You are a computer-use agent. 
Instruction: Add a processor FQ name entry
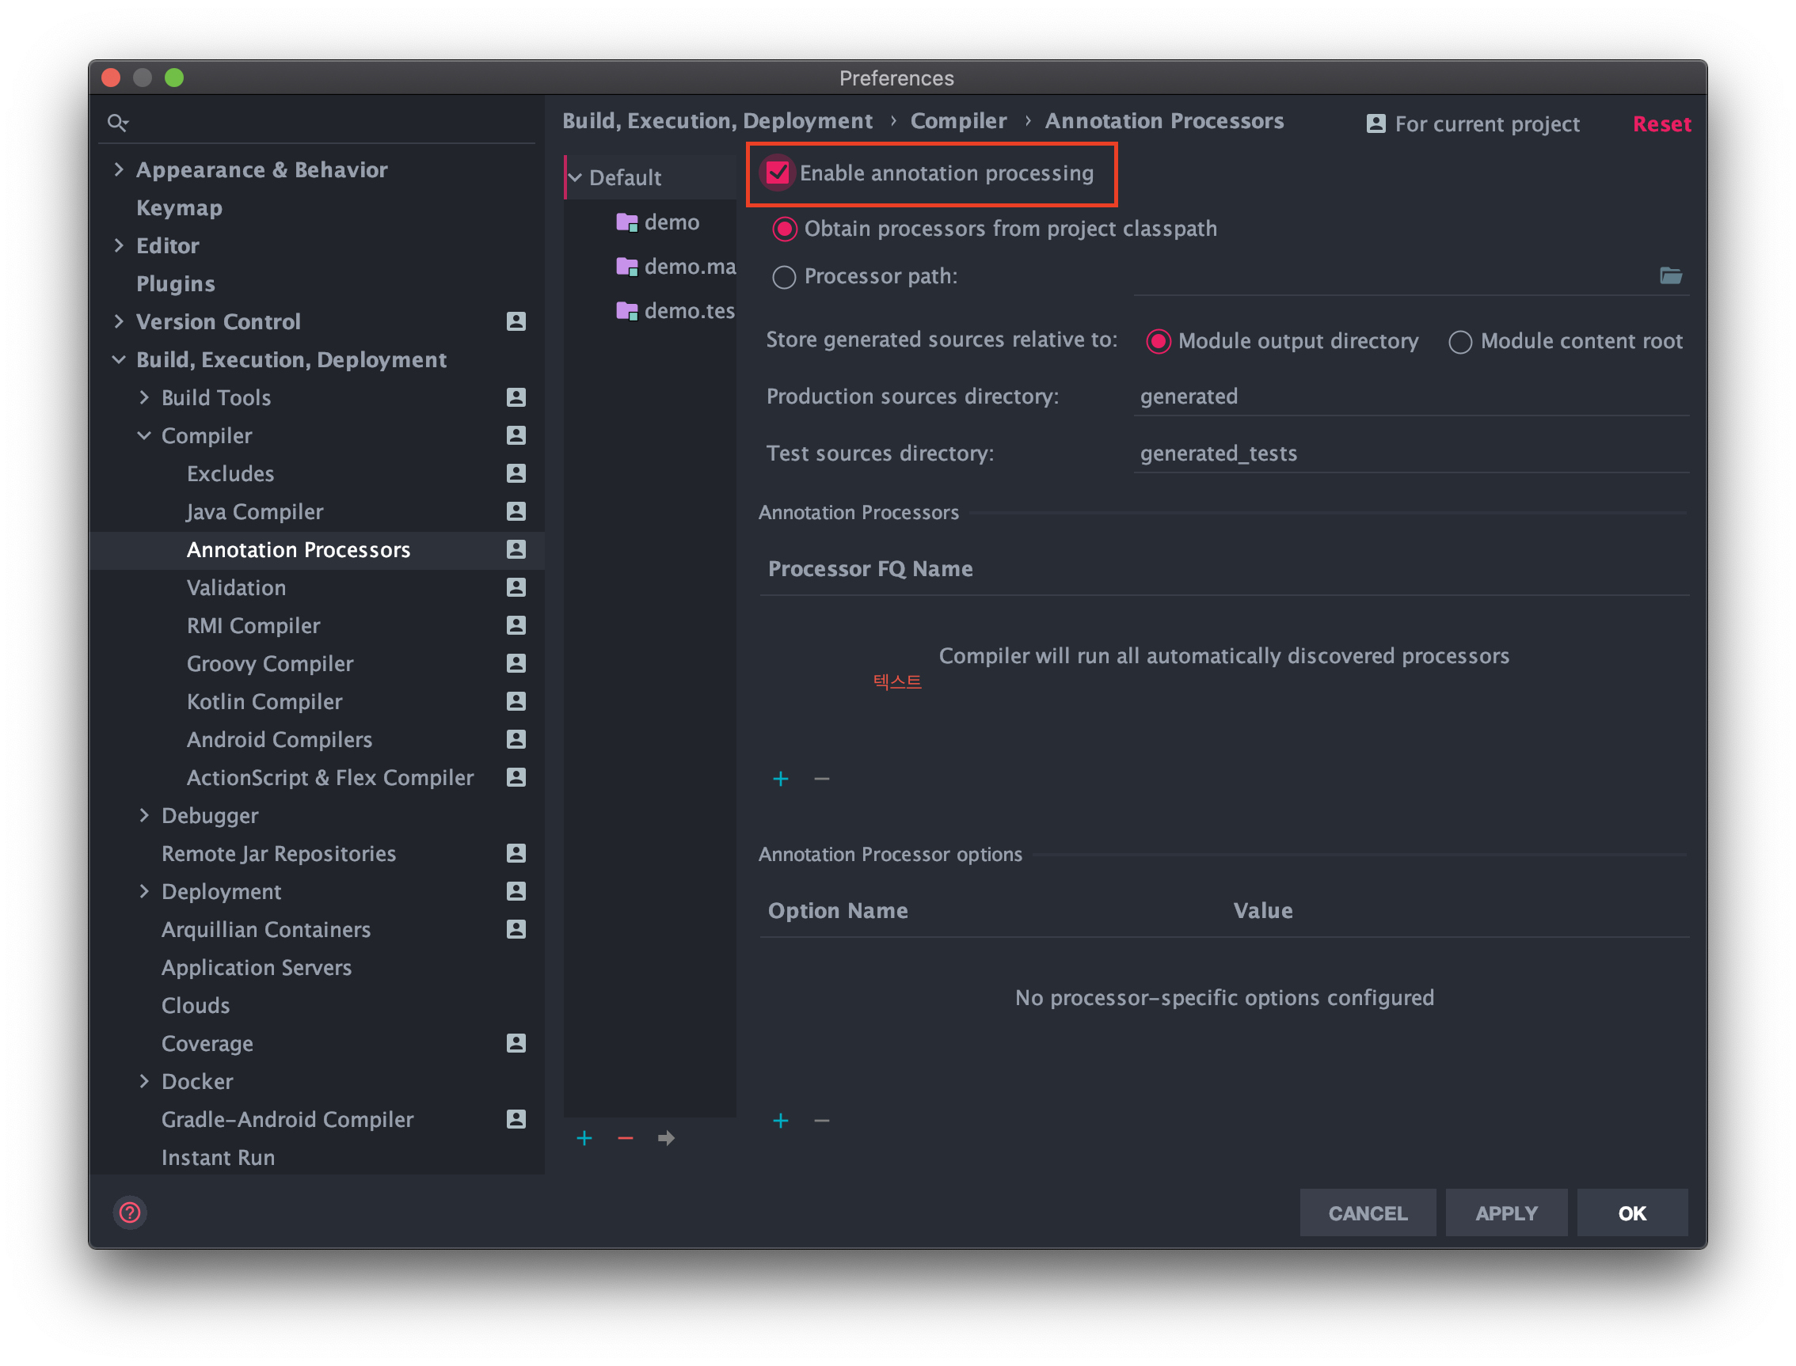coord(780,779)
